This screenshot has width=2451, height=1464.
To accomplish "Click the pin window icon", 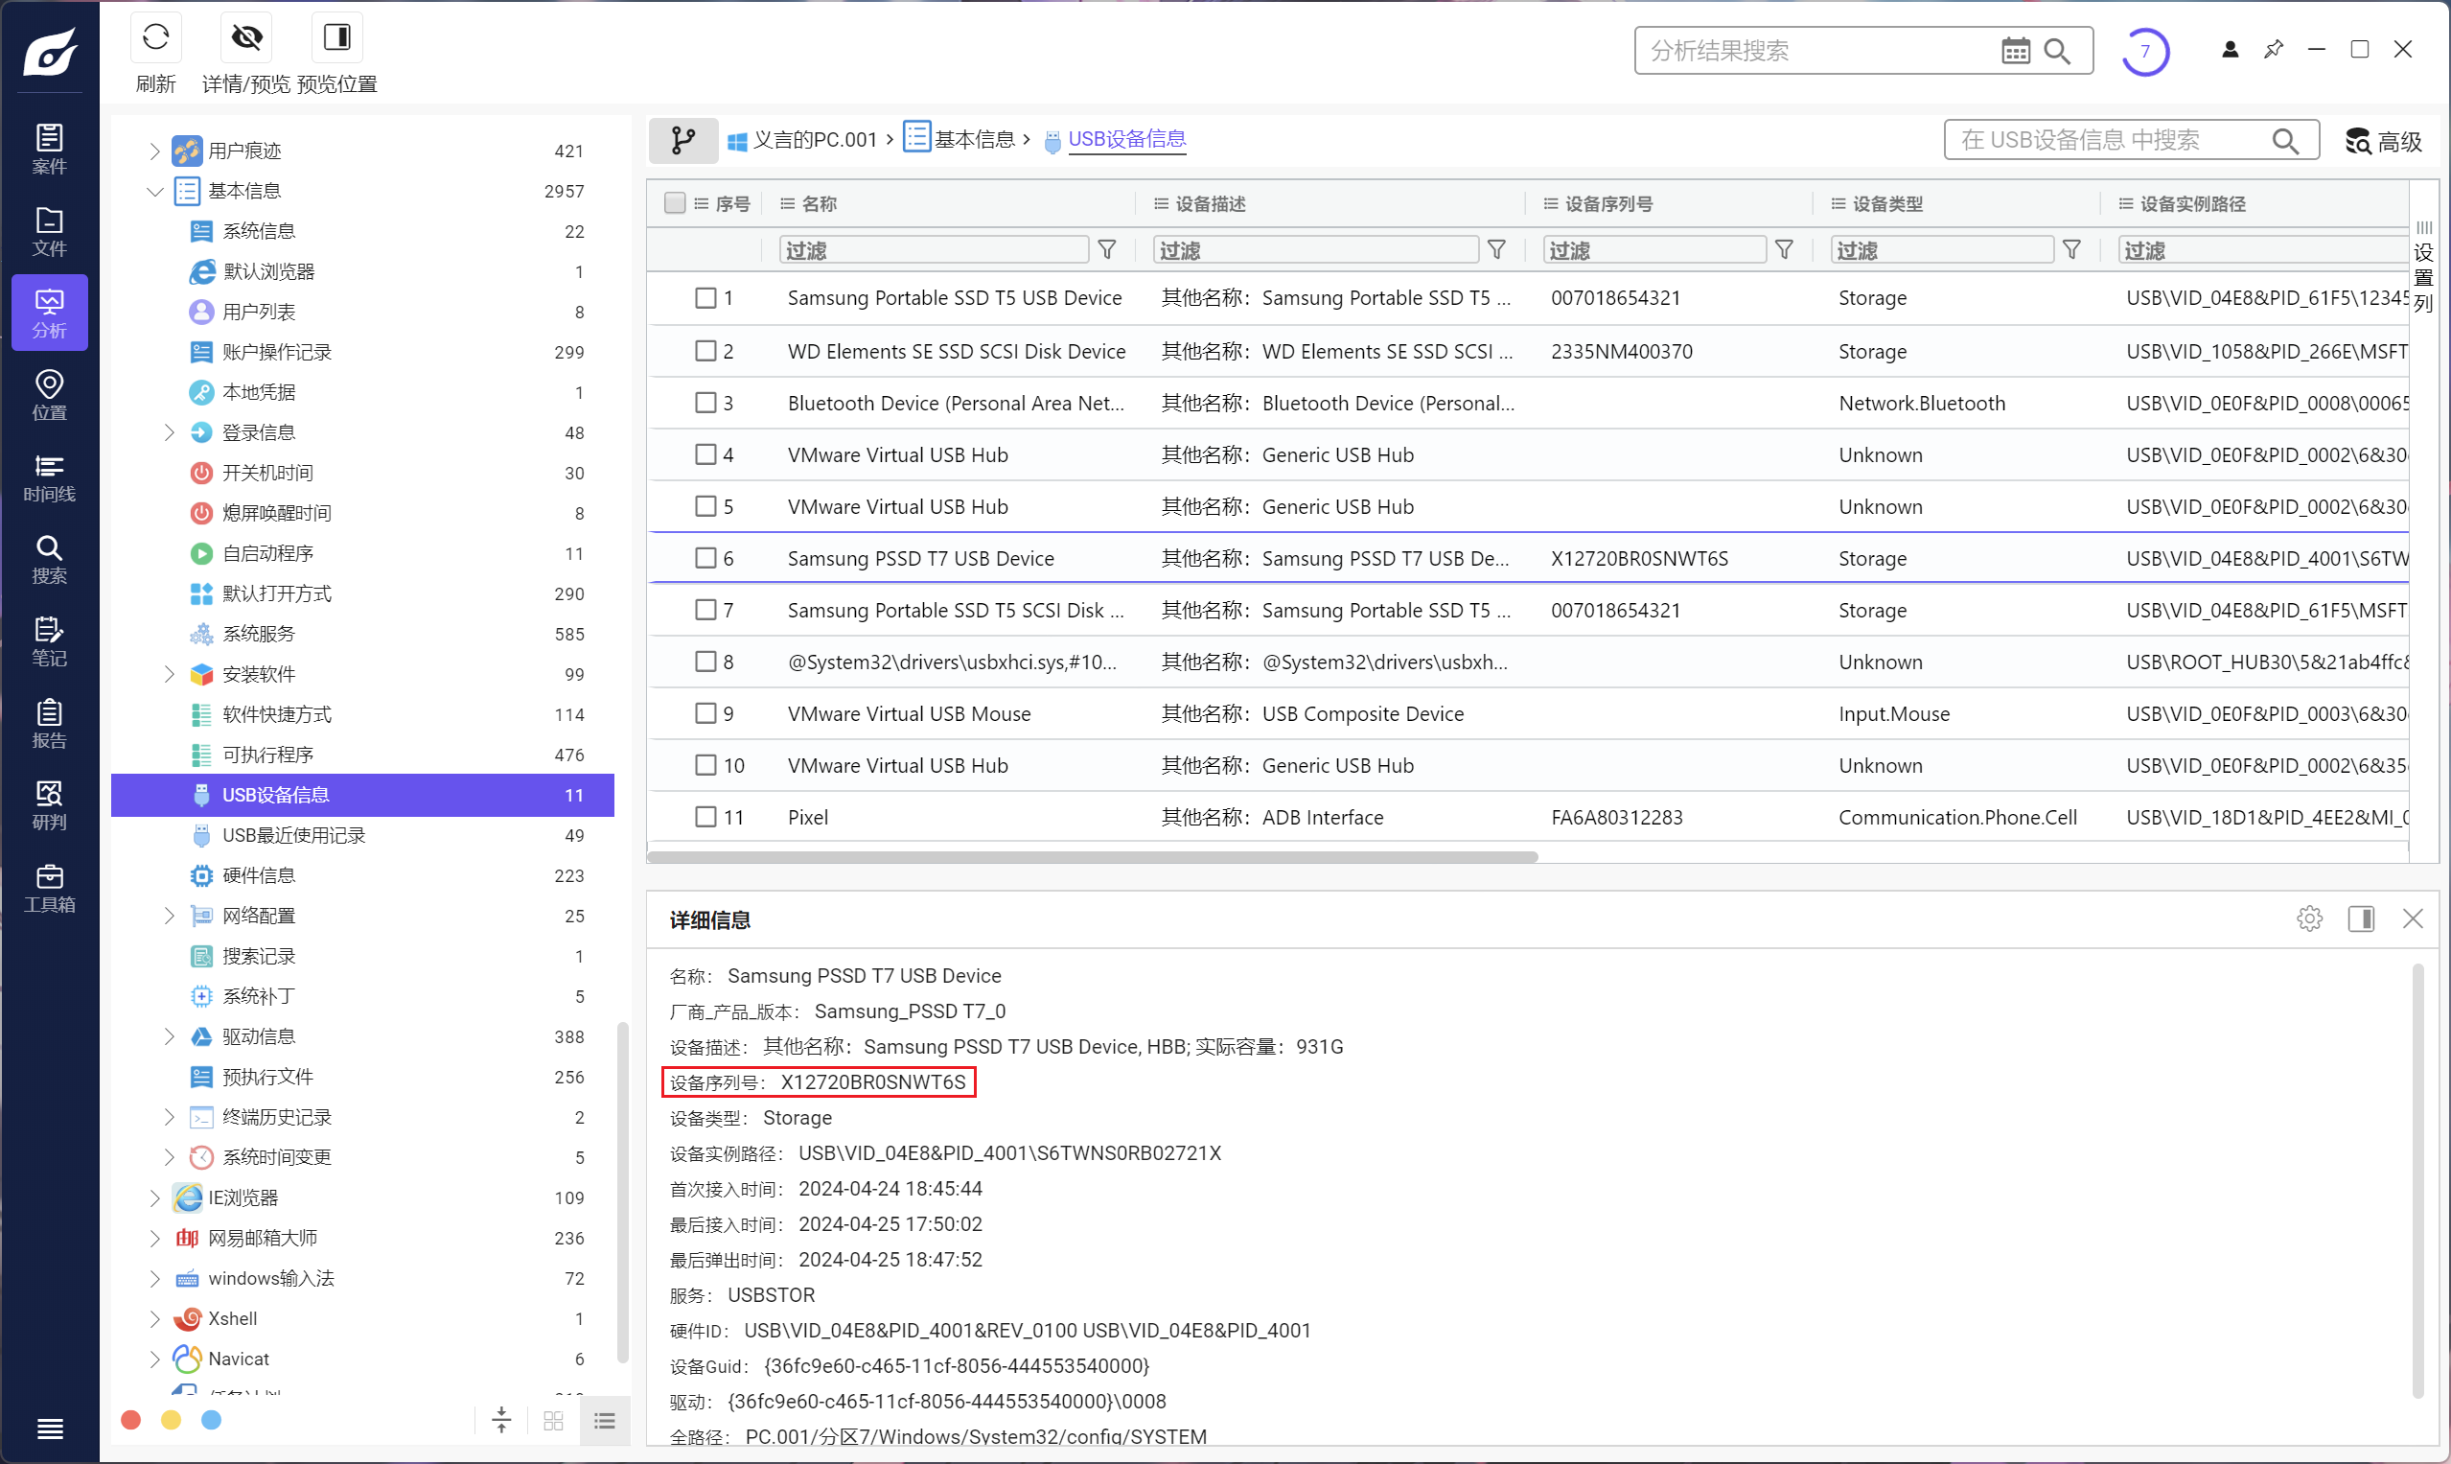I will click(x=2274, y=49).
